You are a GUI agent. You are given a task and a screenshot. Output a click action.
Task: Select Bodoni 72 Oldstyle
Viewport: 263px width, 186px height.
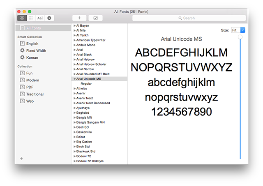click(99, 161)
